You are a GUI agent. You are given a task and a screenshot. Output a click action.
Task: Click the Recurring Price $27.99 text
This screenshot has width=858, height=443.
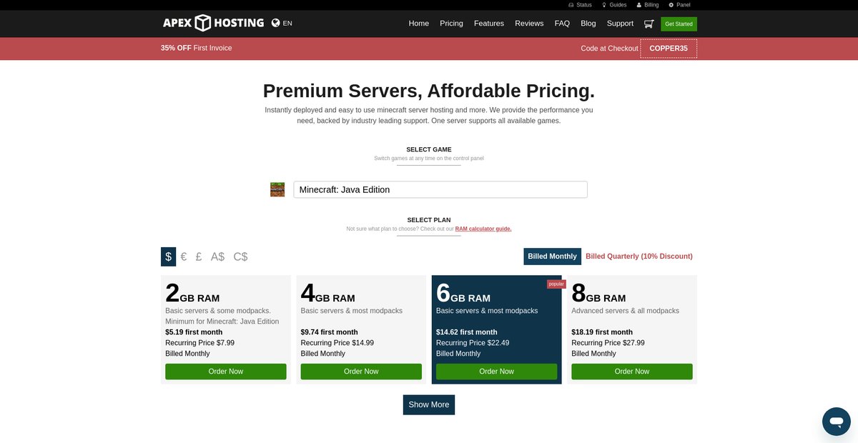[608, 343]
